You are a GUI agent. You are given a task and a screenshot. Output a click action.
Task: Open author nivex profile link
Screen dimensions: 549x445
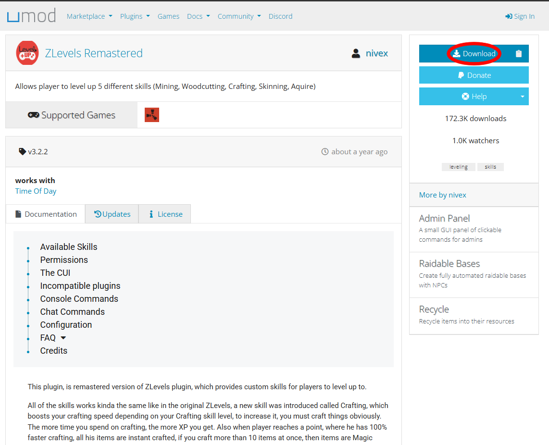[x=377, y=53]
